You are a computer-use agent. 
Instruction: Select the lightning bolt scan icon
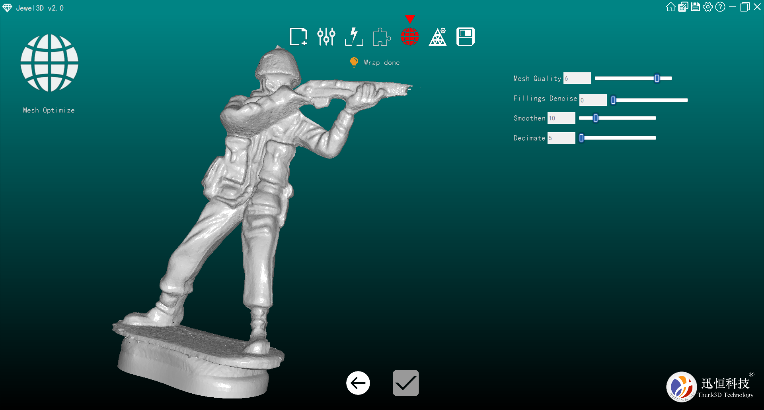coord(354,37)
